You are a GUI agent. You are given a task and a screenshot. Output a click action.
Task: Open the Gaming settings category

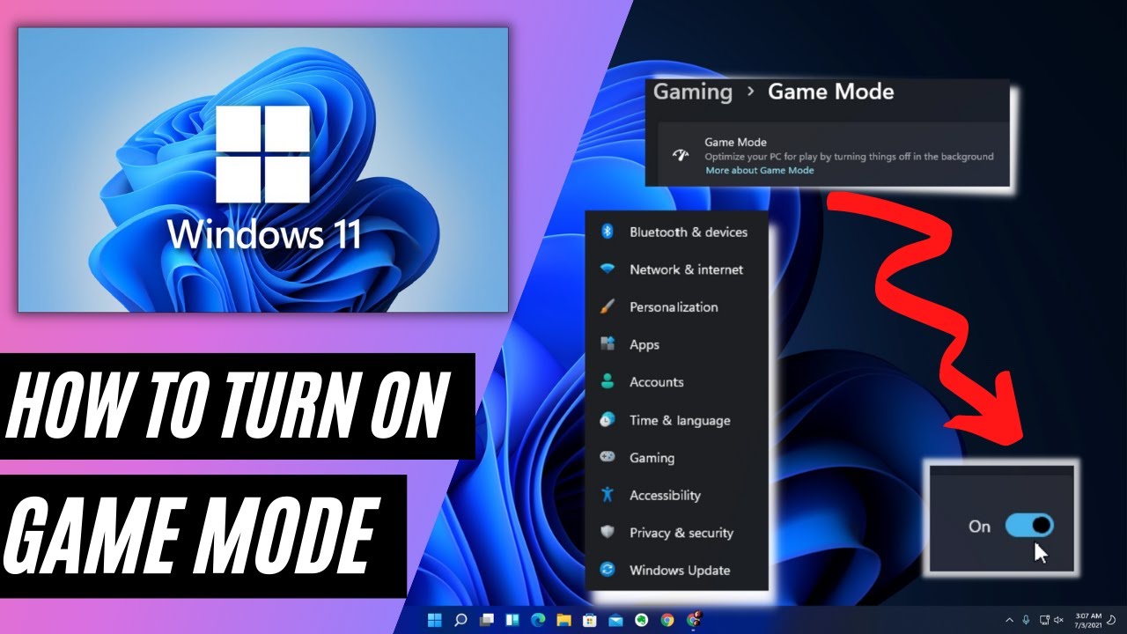pyautogui.click(x=652, y=458)
